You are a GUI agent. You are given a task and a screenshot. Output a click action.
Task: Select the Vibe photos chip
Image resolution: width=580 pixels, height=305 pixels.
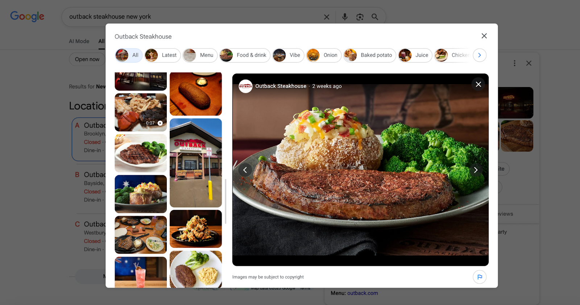tap(288, 55)
